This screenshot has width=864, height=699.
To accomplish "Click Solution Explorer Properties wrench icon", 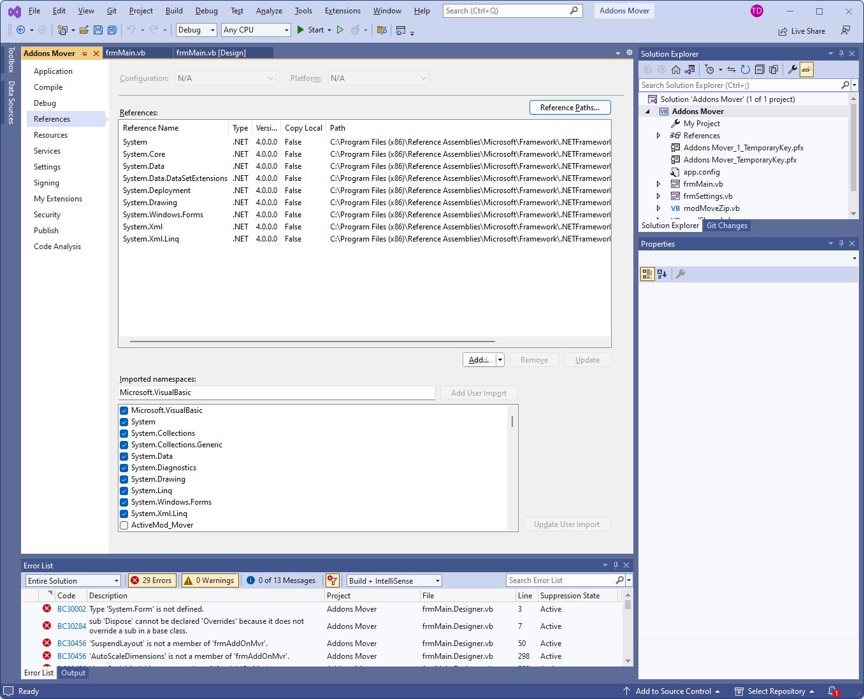I will pyautogui.click(x=793, y=69).
